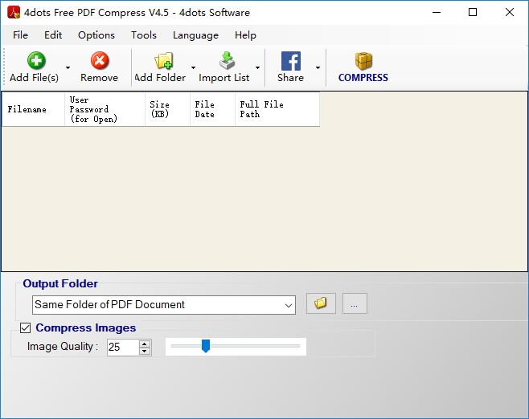
Task: Click the Image Quality slider thumb
Action: tap(206, 346)
